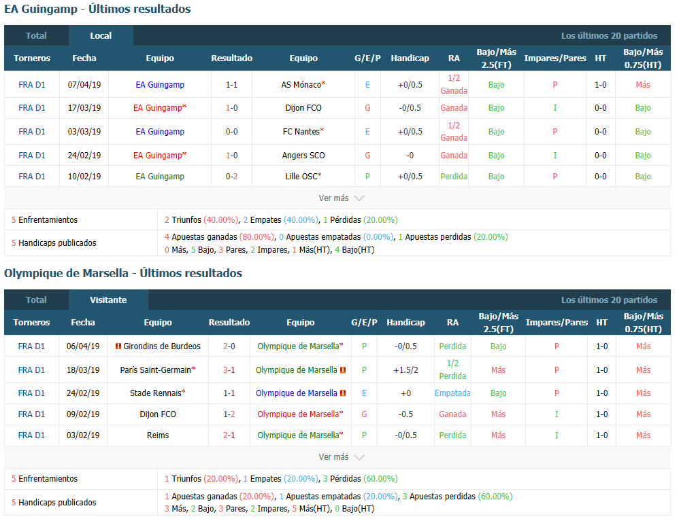Image resolution: width=679 pixels, height=519 pixels.
Task: Click Olympique de Marsella in the Reims row
Action: [299, 435]
